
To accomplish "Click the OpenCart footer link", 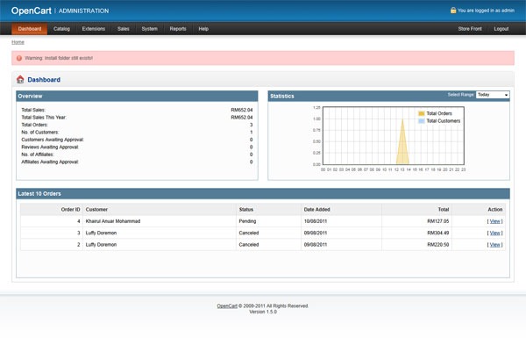I will point(227,306).
